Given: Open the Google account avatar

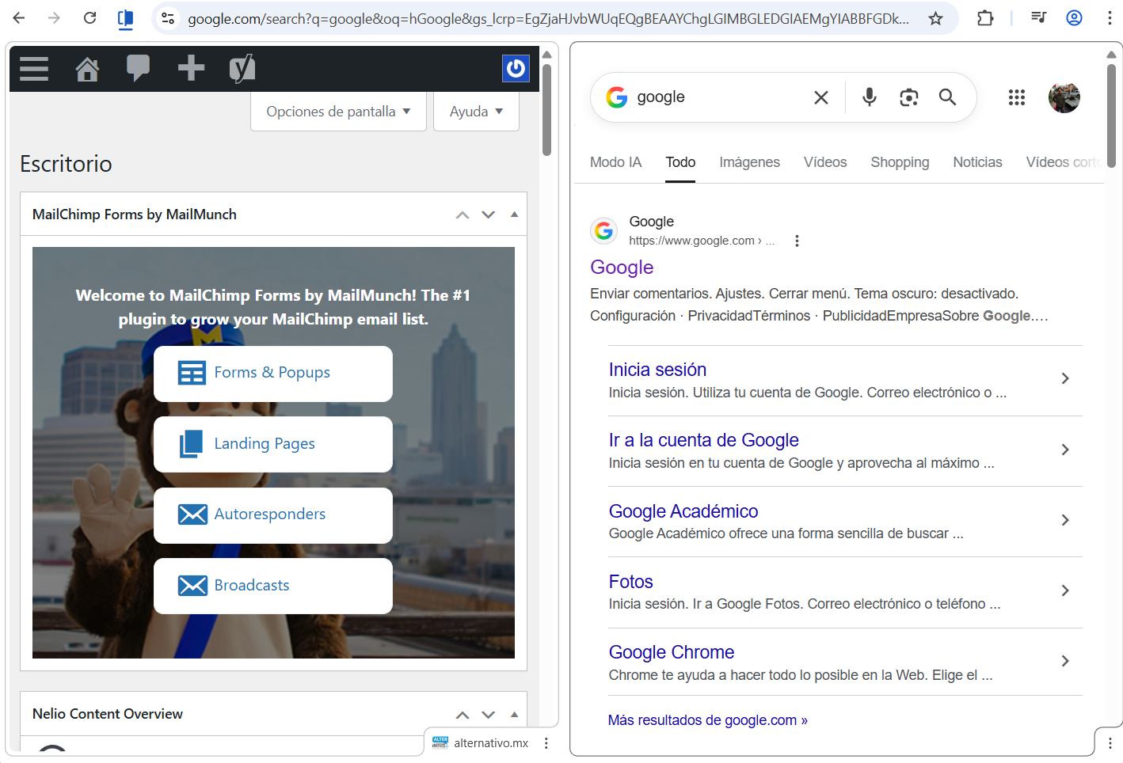Looking at the screenshot, I should (1064, 97).
